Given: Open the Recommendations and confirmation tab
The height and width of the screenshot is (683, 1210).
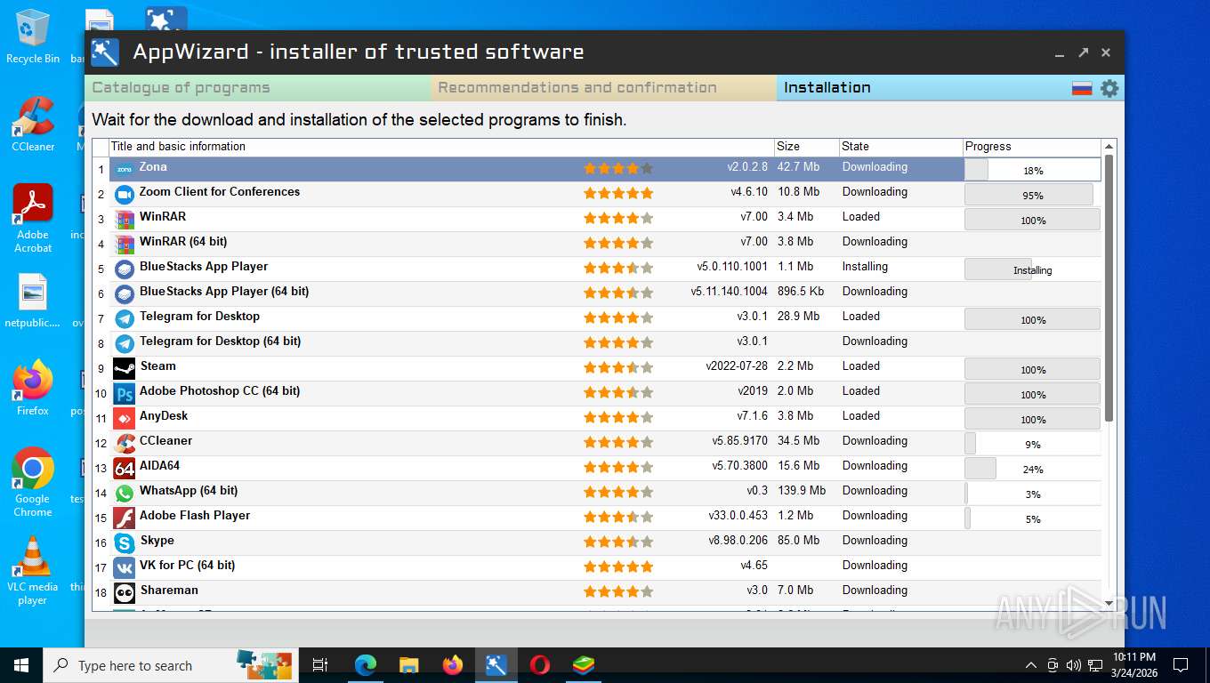Looking at the screenshot, I should tap(604, 88).
